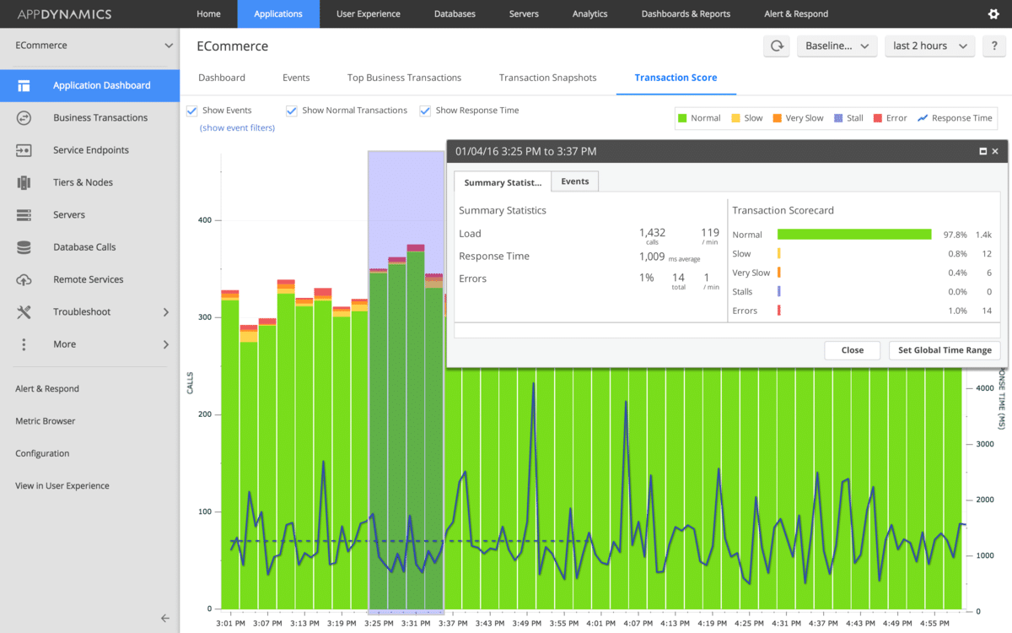Click the Business Transactions sidebar icon
This screenshot has width=1012, height=633.
tap(24, 118)
